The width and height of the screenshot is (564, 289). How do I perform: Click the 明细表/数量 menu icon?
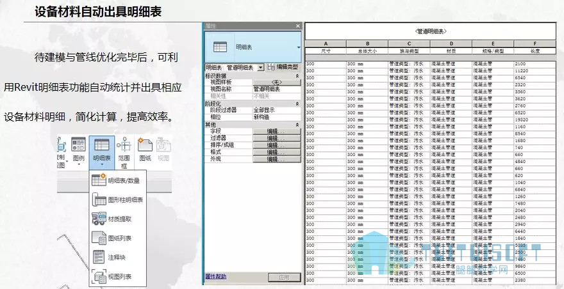pyautogui.click(x=99, y=180)
